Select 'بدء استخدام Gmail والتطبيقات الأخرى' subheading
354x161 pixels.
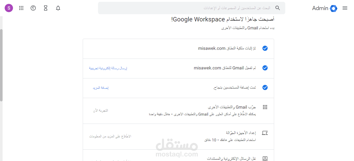(x=248, y=28)
